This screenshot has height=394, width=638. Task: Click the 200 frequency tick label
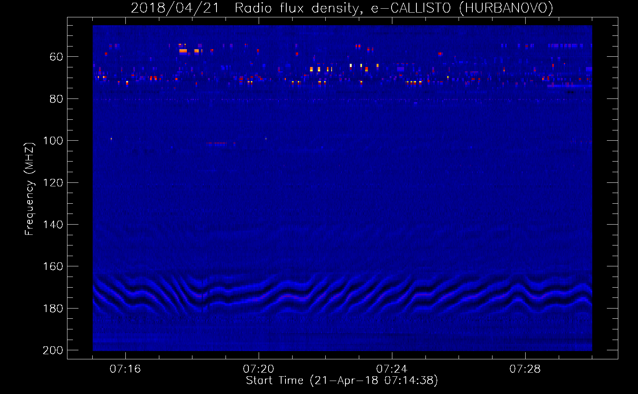point(53,350)
